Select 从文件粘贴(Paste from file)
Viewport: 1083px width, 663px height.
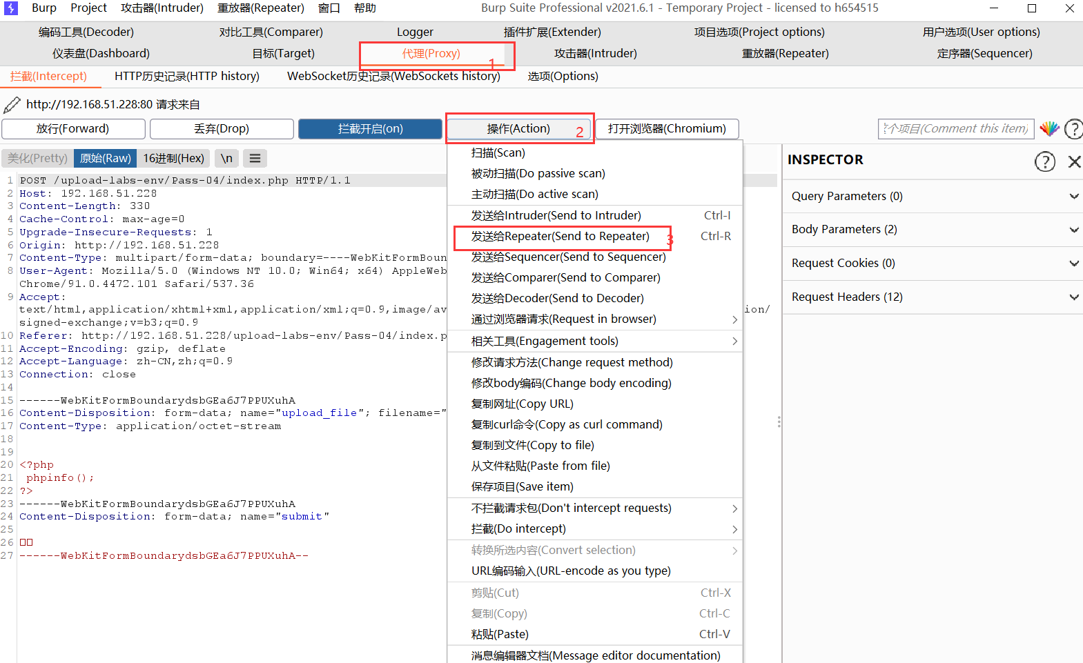[x=595, y=466]
